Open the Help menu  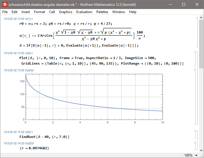click(x=133, y=12)
